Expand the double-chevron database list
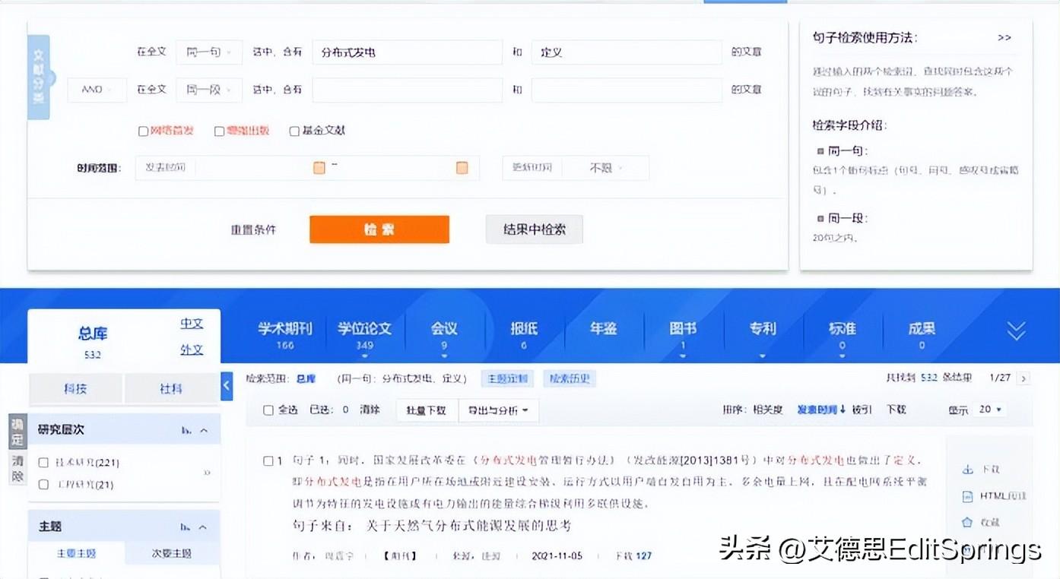Viewport: 1060px width, 579px height. [x=1016, y=331]
